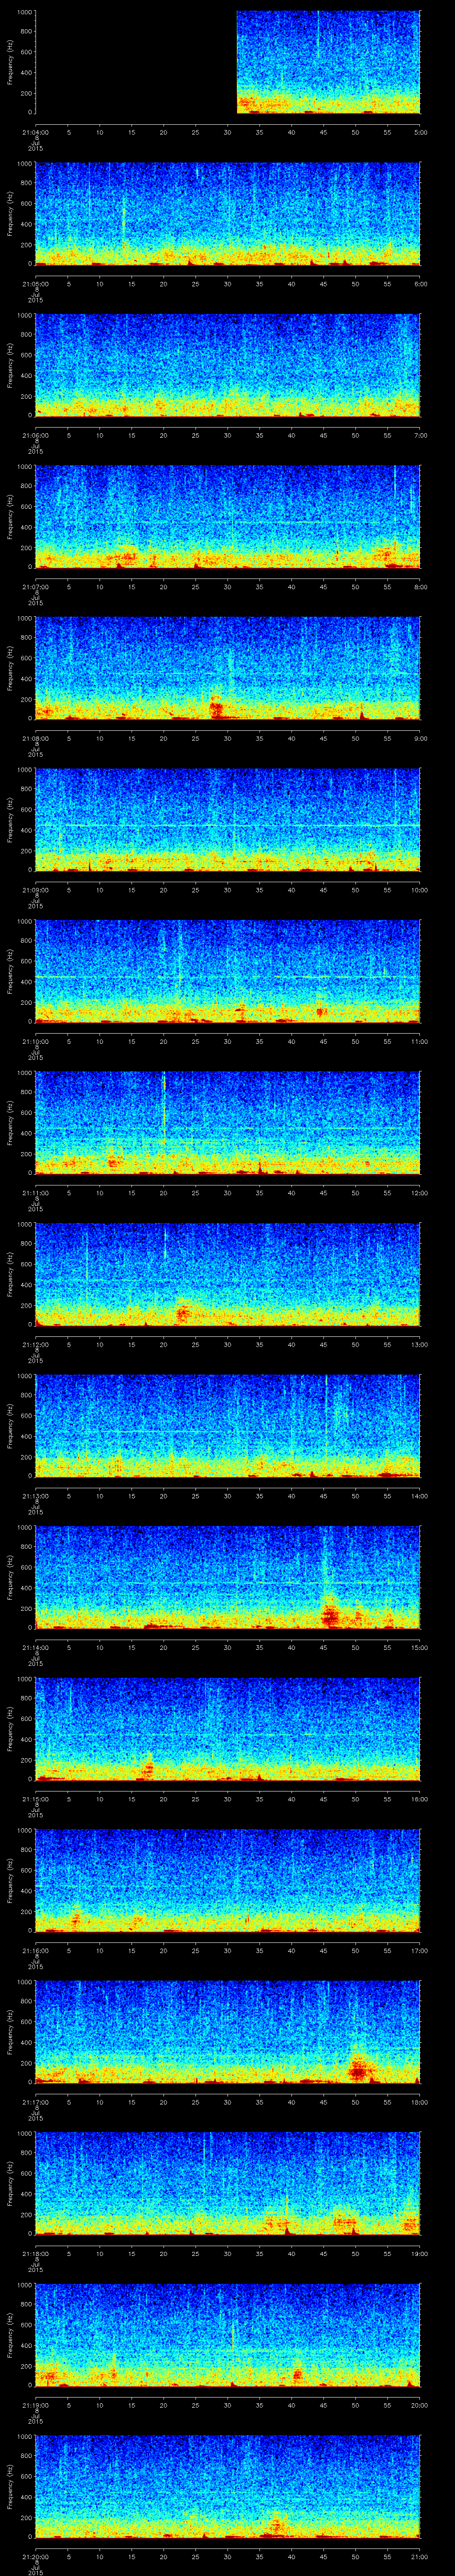This screenshot has width=455, height=2576.
Task: Select the spectrogram panel beginning 21:05:00
Action: [x=228, y=213]
